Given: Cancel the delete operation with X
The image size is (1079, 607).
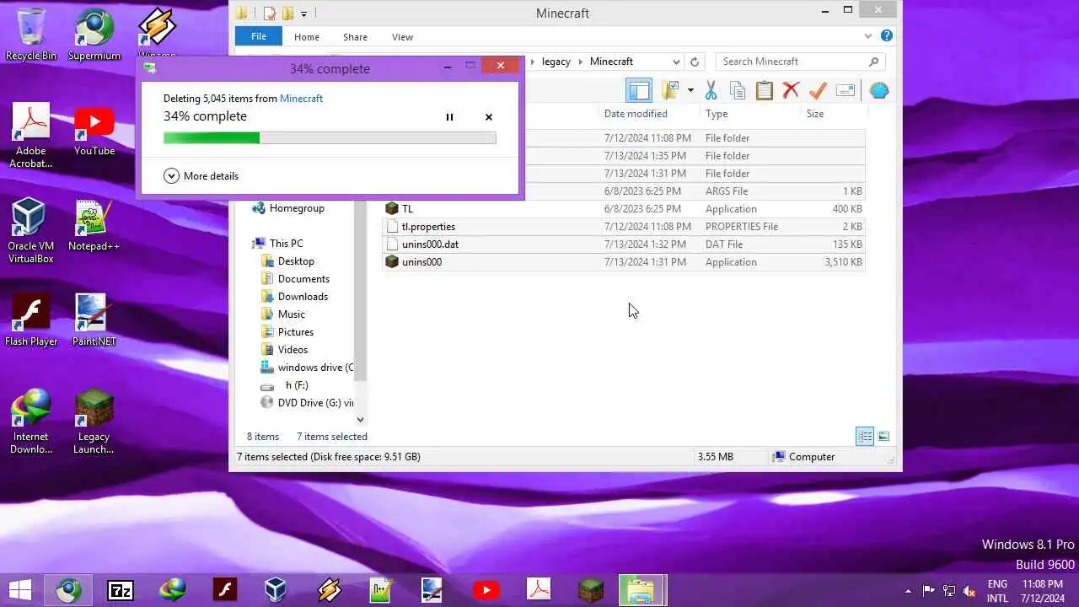Looking at the screenshot, I should tap(489, 117).
